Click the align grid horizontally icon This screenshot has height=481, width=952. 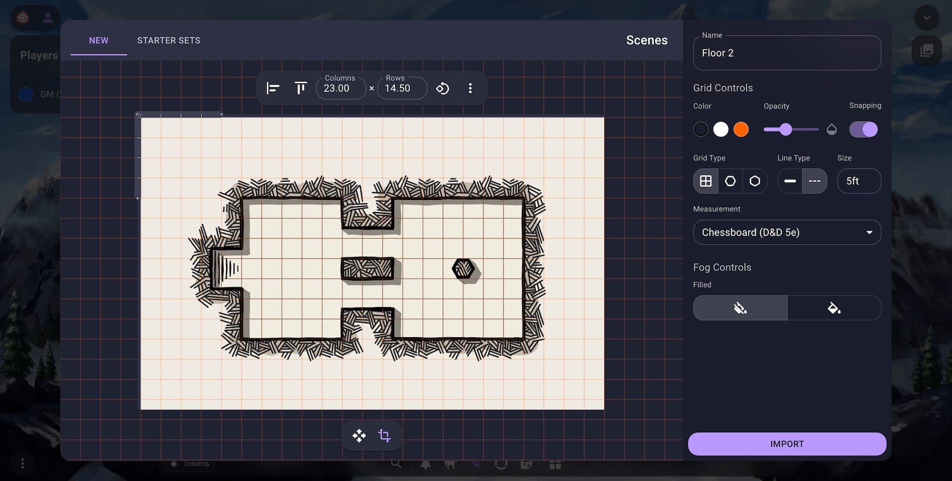click(x=273, y=88)
